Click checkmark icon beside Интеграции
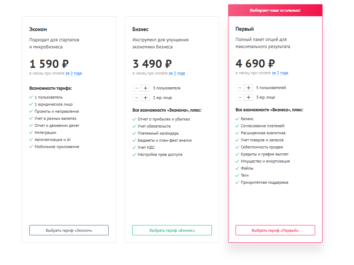Image resolution: width=354 pixels, height=265 pixels. 31,133
